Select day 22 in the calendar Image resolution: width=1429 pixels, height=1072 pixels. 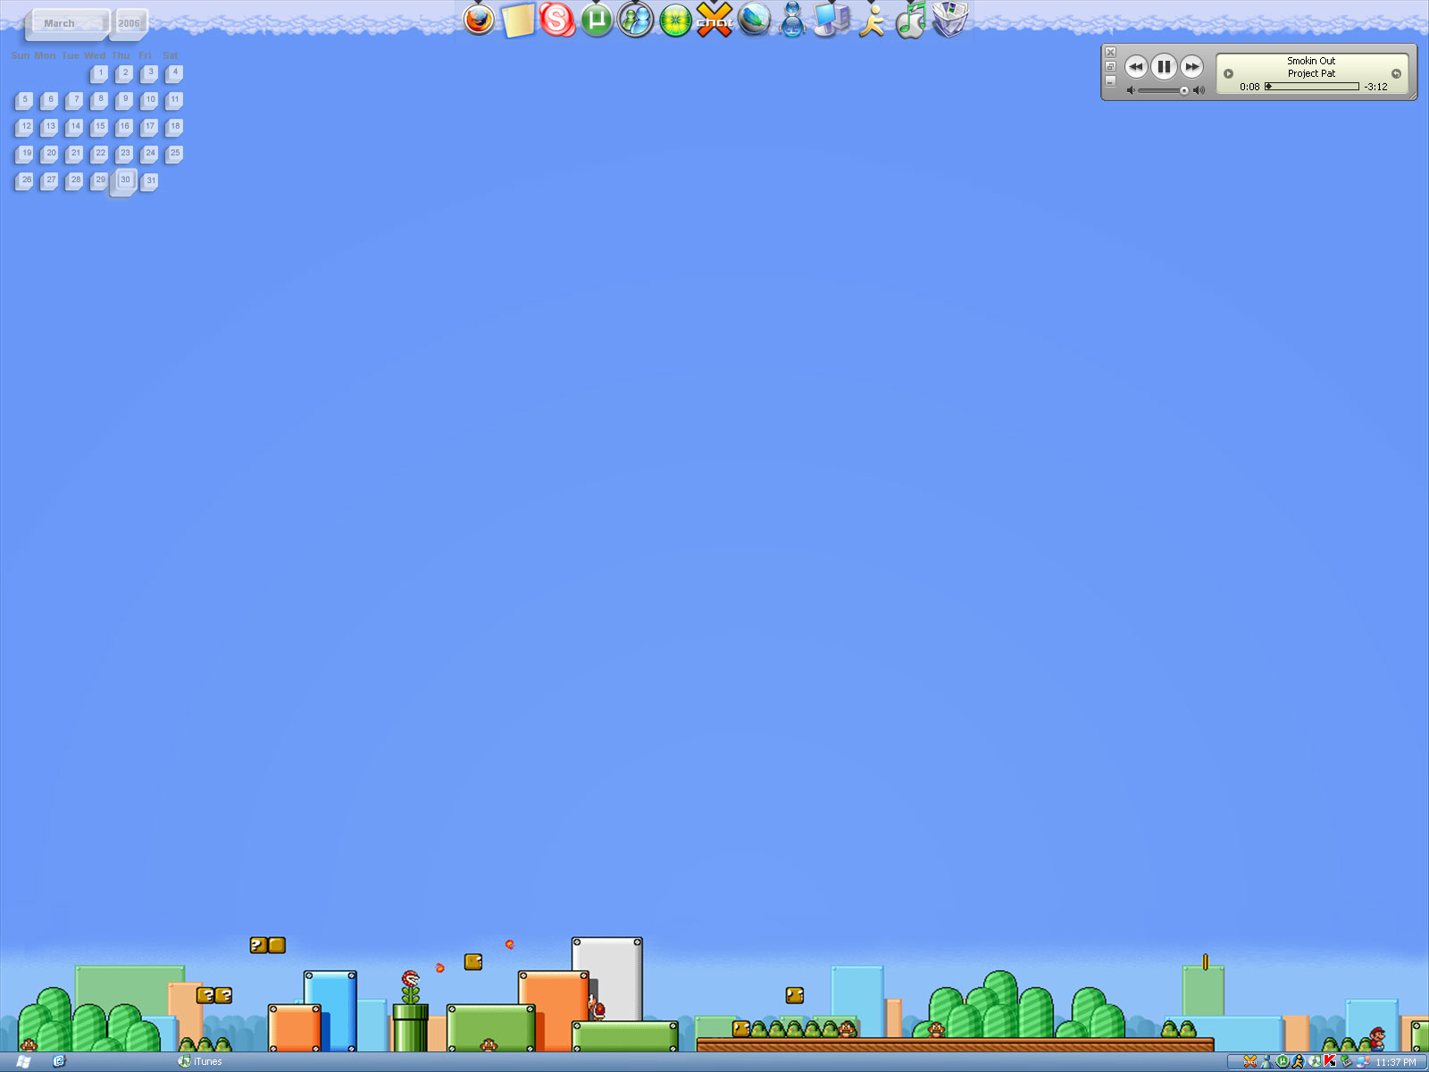tap(99, 155)
